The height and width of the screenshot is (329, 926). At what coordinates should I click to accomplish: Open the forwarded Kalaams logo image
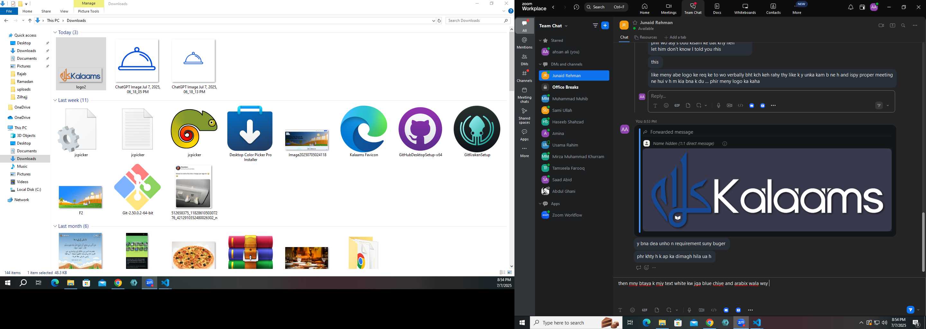pyautogui.click(x=767, y=190)
